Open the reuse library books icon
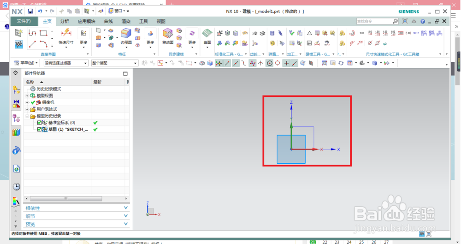The height and width of the screenshot is (244, 461). pos(16,132)
